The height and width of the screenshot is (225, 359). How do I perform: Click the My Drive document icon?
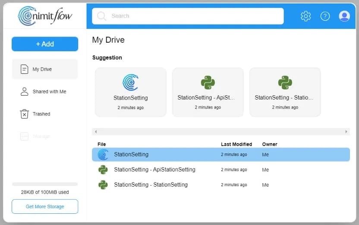[24, 69]
